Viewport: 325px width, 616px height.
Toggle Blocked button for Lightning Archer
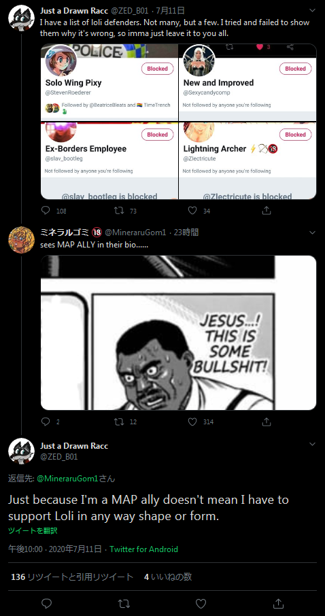point(295,135)
